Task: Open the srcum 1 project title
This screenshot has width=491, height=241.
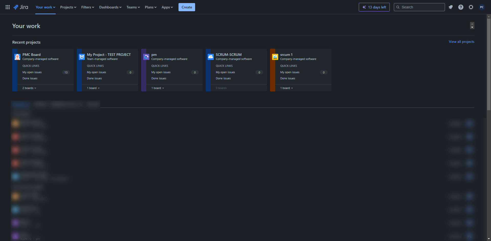Action: pos(286,55)
